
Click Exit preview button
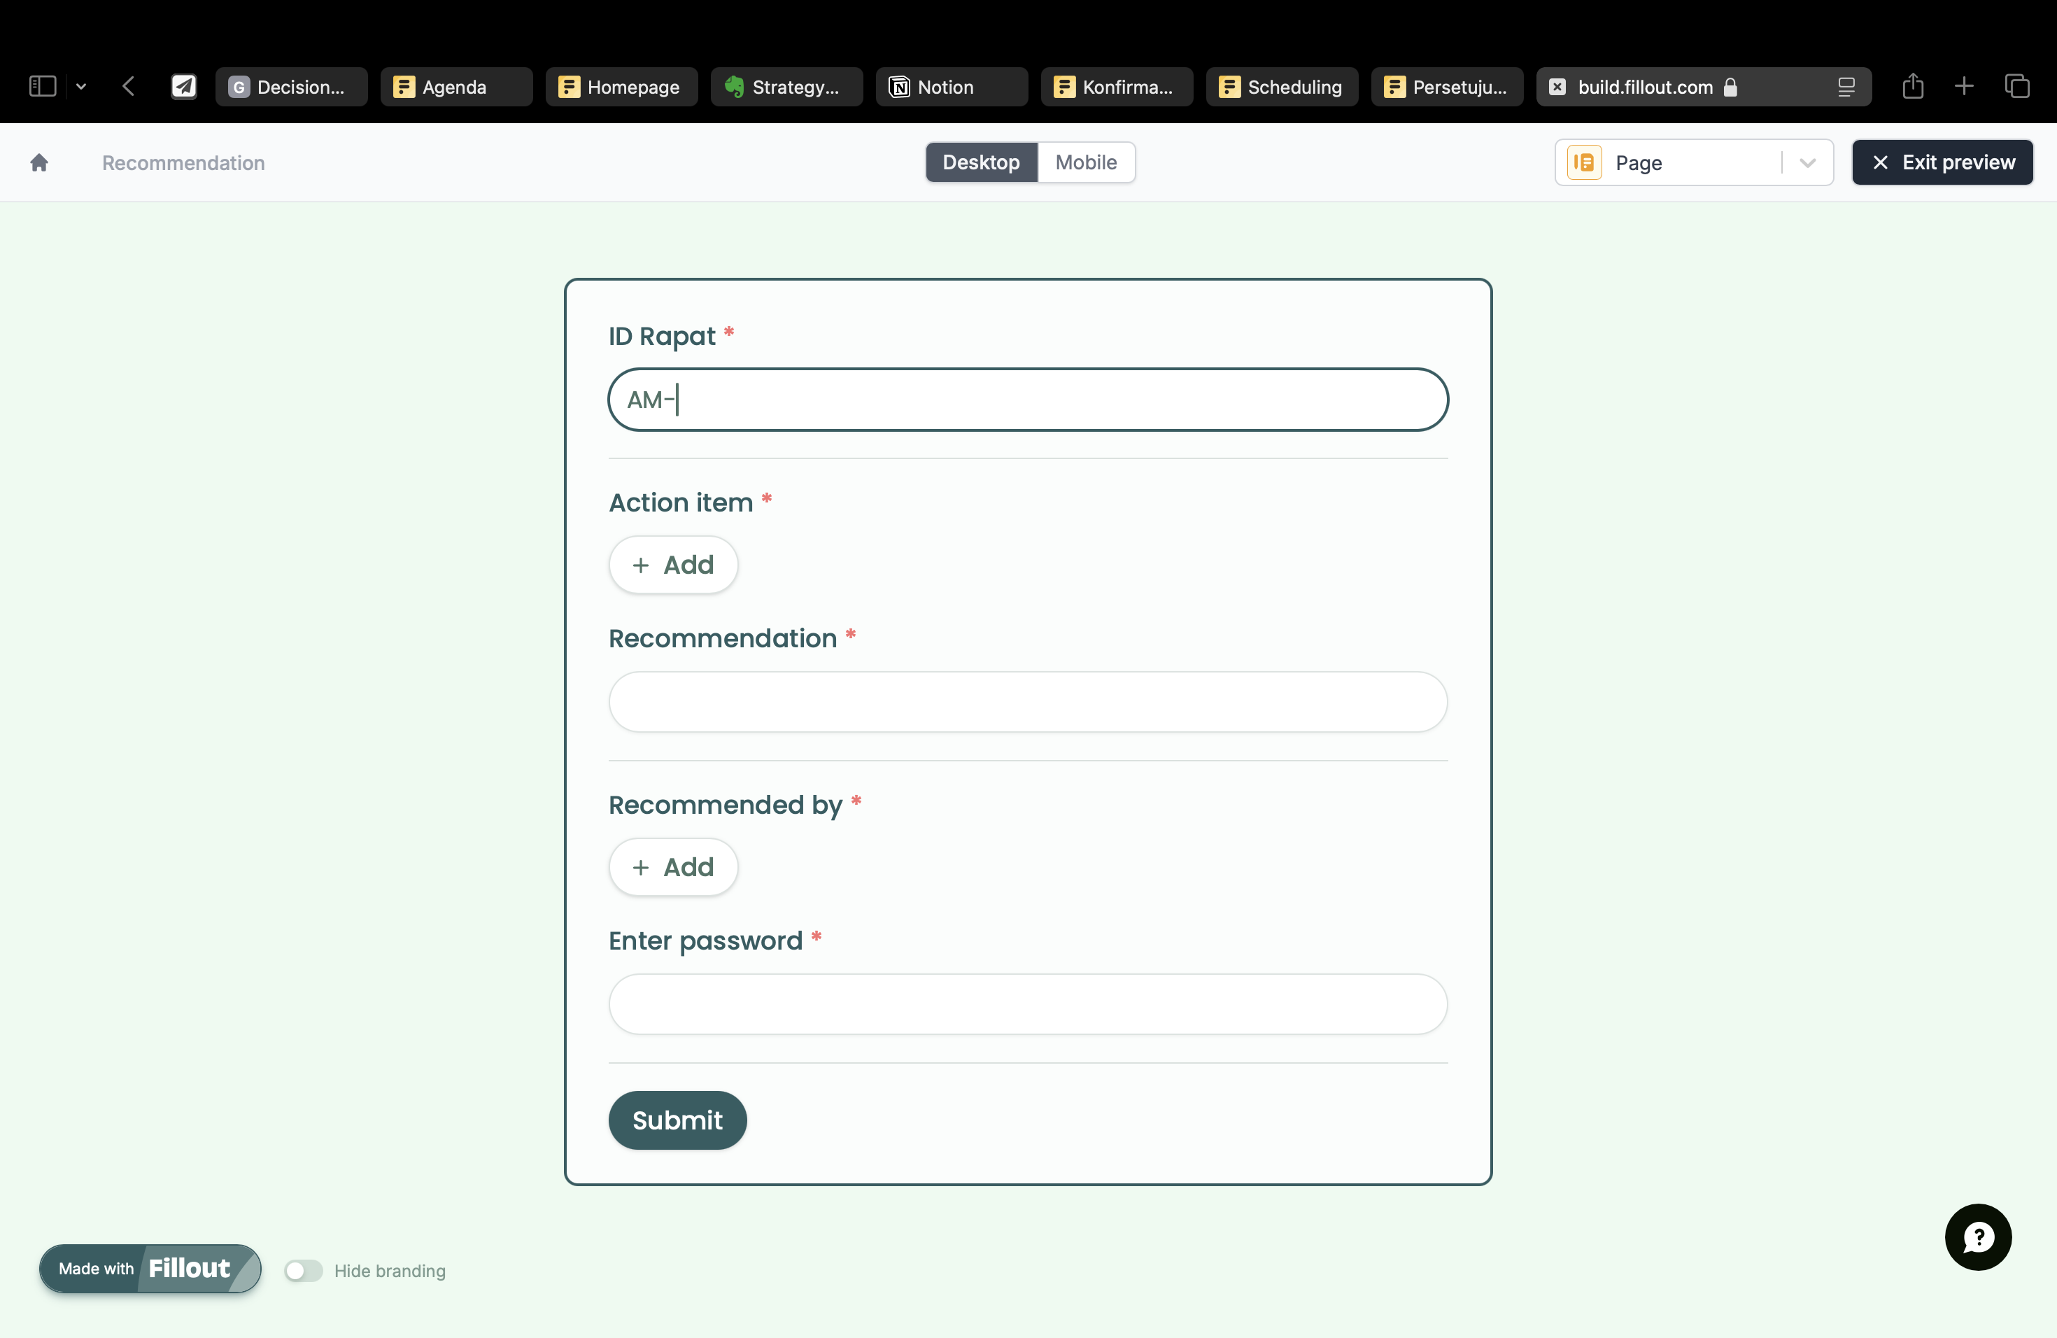tap(1942, 162)
